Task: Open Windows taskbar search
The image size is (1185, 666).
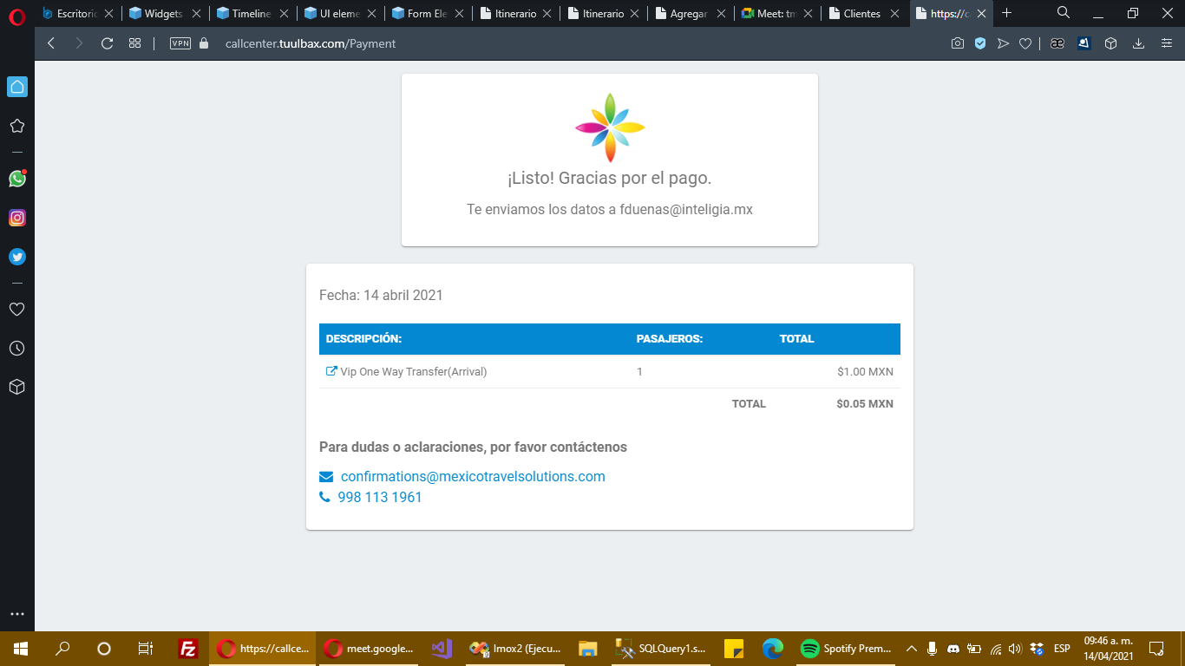Action: coord(62,649)
